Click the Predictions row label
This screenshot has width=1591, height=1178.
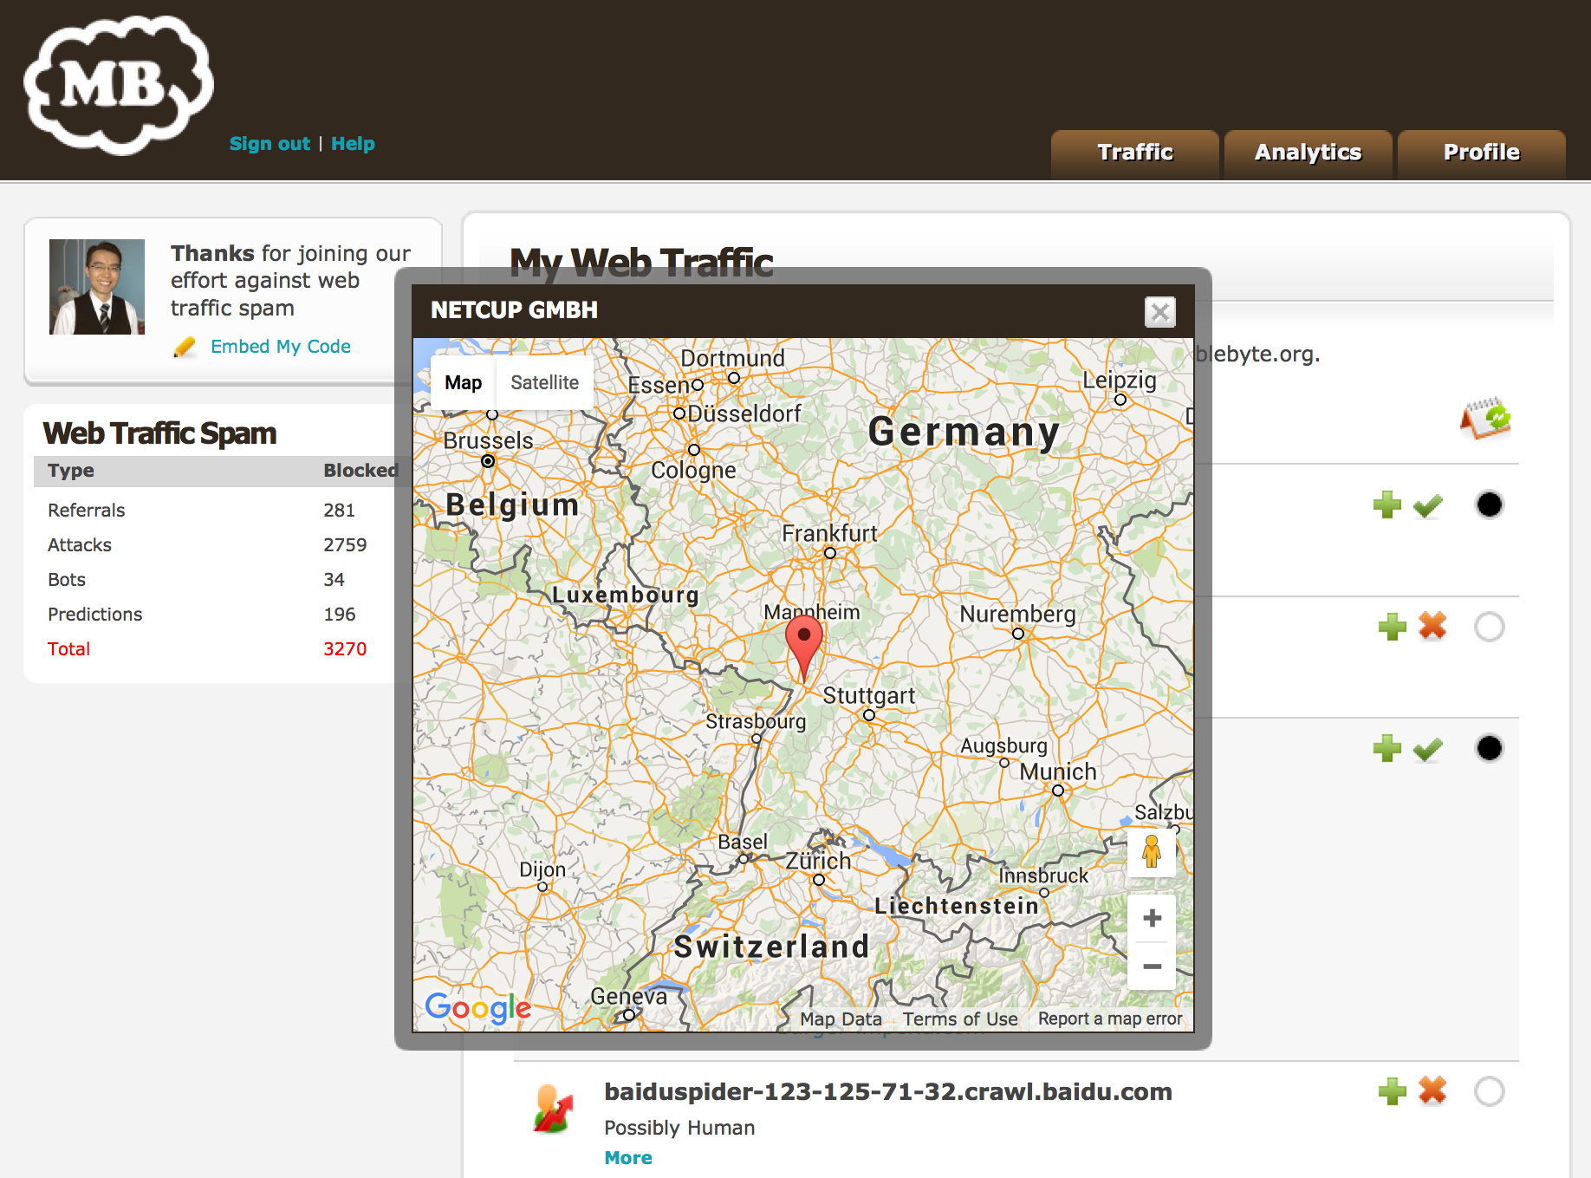pos(95,615)
